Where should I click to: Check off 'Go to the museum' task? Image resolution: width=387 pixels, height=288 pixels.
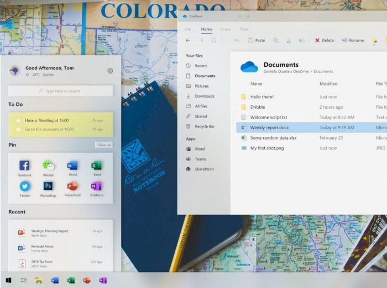click(x=18, y=129)
